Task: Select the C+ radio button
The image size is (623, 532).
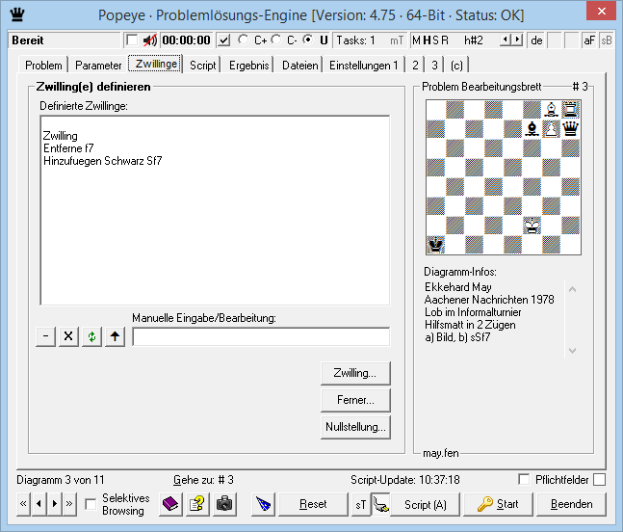Action: pyautogui.click(x=244, y=40)
